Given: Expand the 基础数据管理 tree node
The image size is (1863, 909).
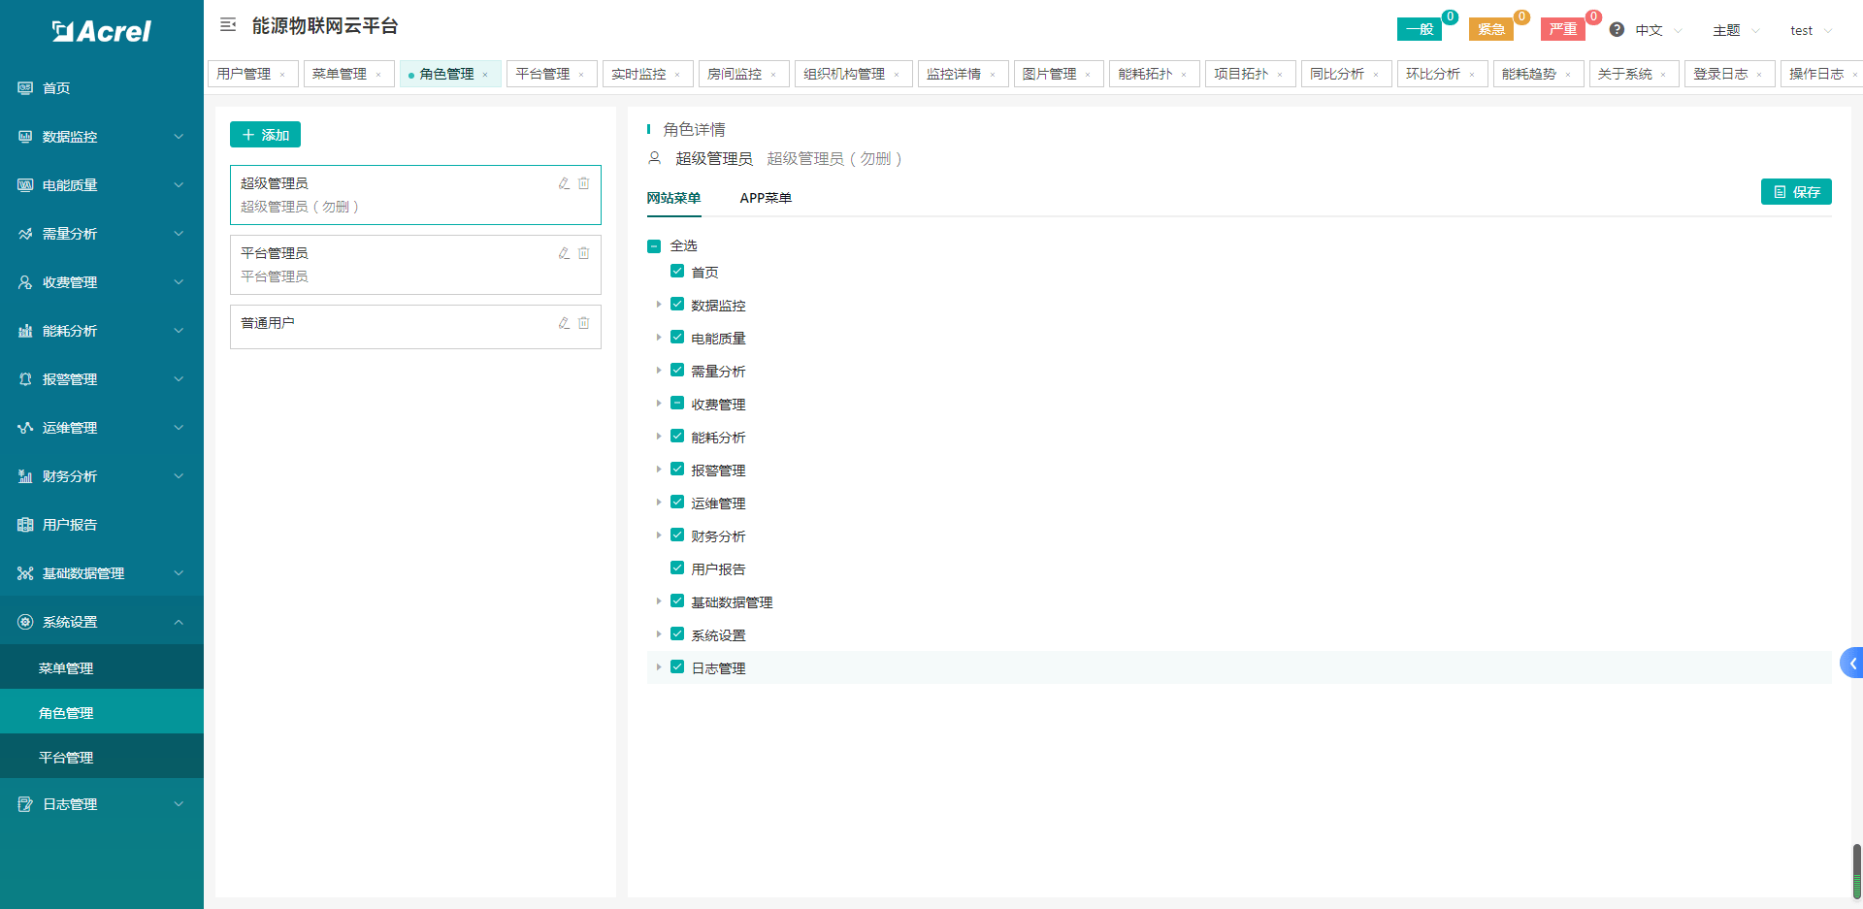Looking at the screenshot, I should pyautogui.click(x=658, y=601).
